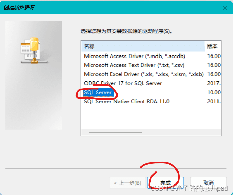Click version 2017. of ODBC Driver 17 row
Screen dimensions: 233x195
click(214, 83)
